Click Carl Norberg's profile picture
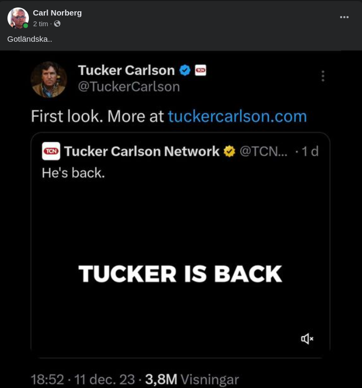 (18, 18)
